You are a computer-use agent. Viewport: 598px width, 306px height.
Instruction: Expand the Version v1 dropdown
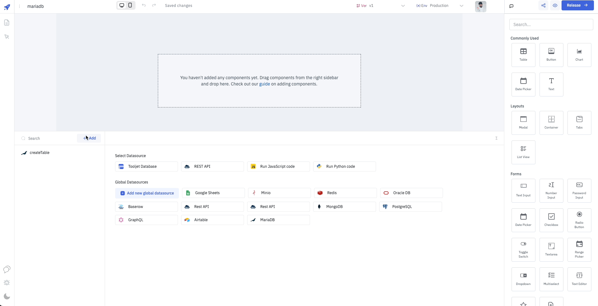[380, 6]
